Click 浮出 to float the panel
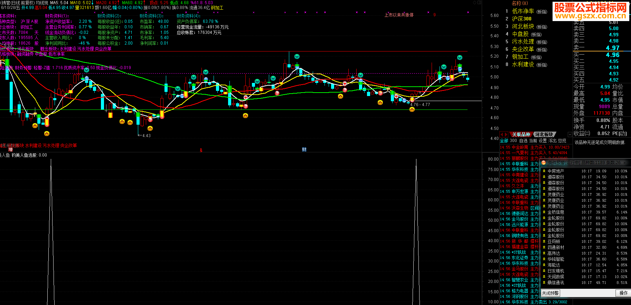631x305 pixels. pos(552,141)
